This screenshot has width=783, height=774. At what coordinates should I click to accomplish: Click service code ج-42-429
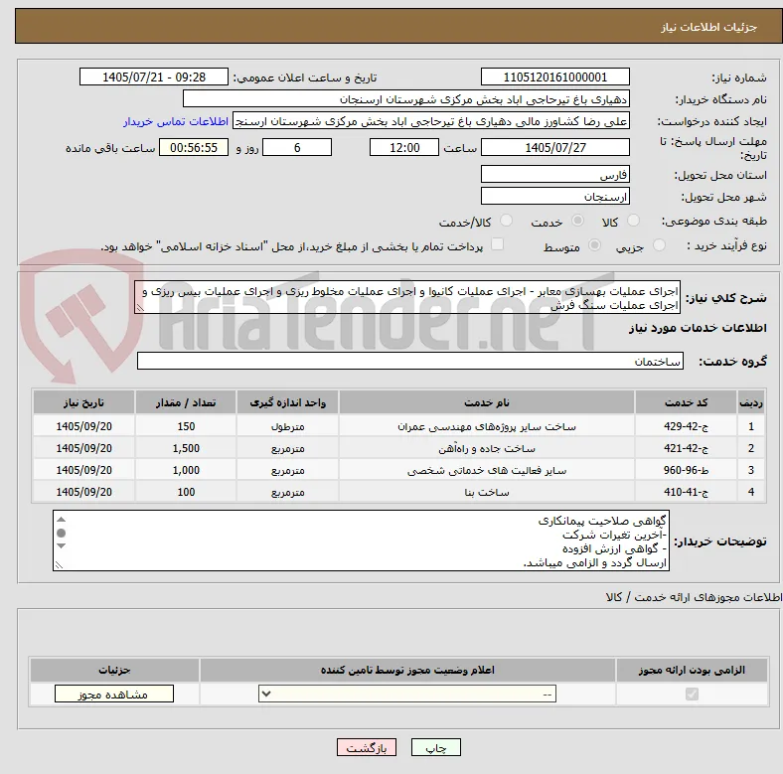pos(687,426)
